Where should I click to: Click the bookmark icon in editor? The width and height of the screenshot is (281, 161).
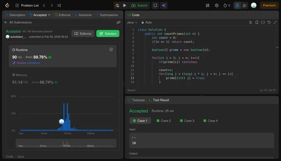coord(257,22)
